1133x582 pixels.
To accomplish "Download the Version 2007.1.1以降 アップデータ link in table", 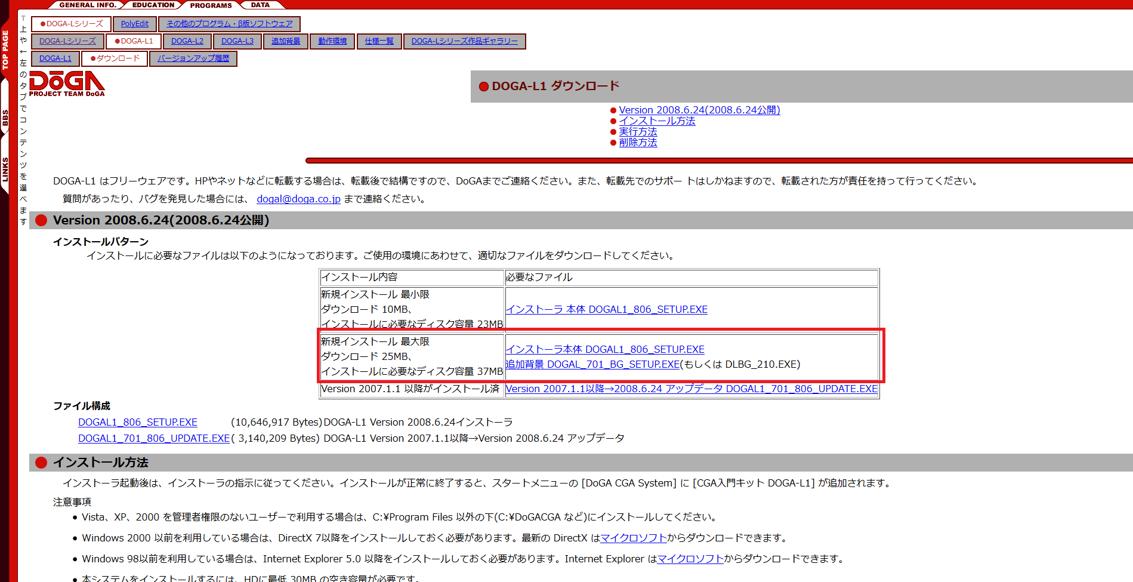I will click(691, 389).
